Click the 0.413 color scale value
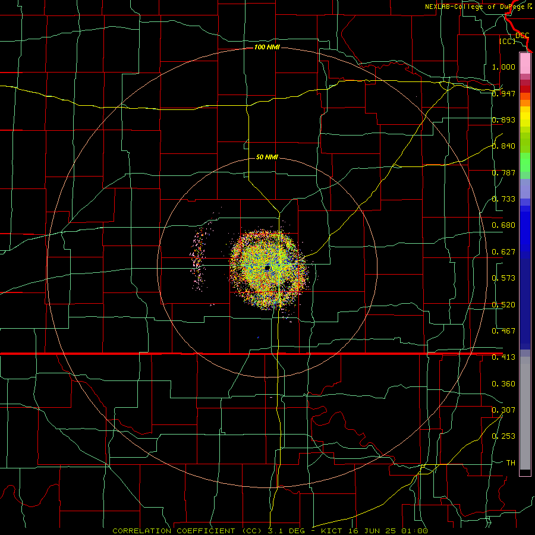Viewport: 535px width, 535px height. pos(503,357)
